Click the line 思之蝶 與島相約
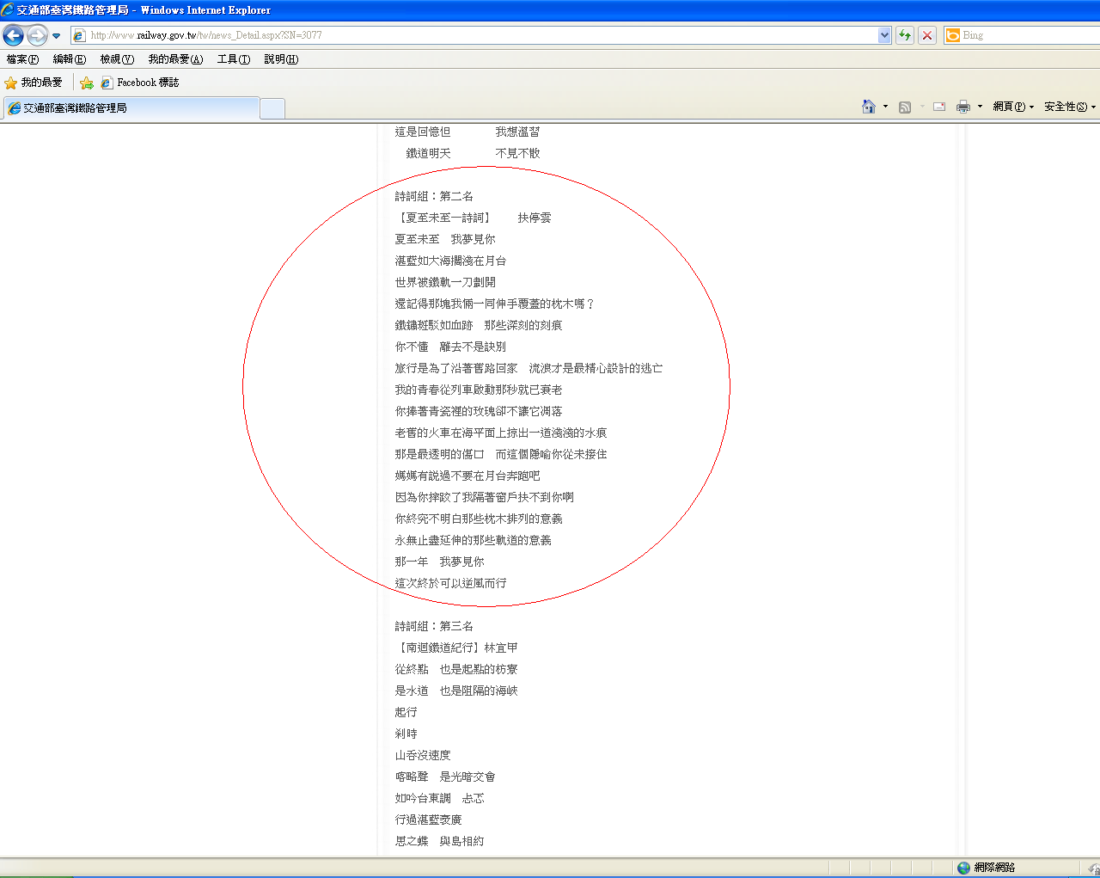Image resolution: width=1100 pixels, height=878 pixels. tap(440, 841)
